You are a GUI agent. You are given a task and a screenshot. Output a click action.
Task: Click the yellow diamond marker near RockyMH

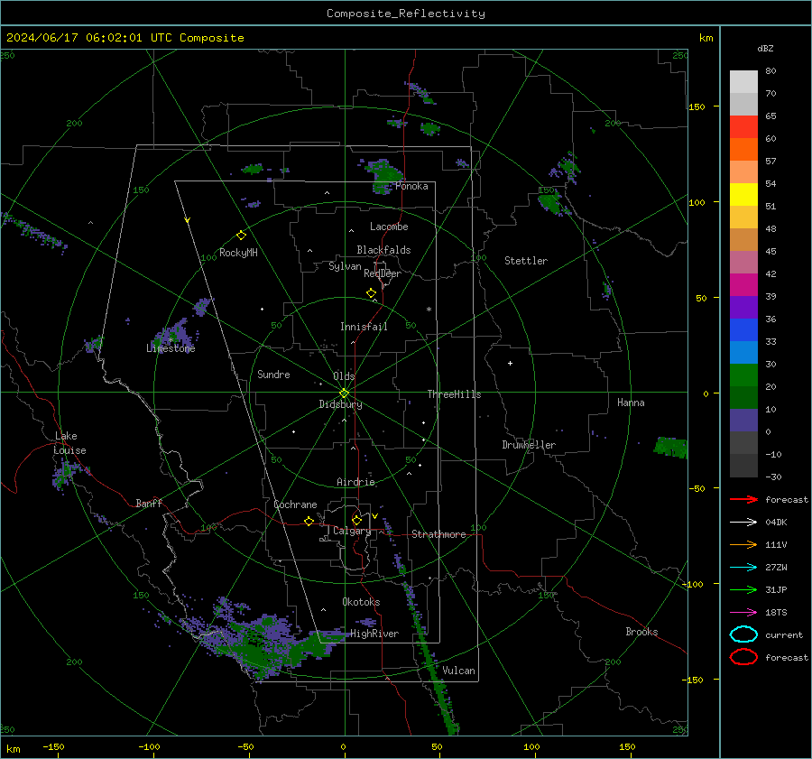tap(241, 236)
